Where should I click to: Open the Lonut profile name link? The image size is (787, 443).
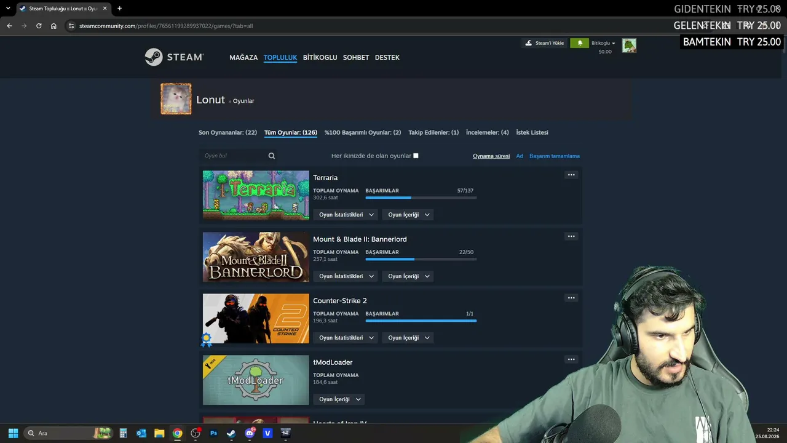point(211,100)
